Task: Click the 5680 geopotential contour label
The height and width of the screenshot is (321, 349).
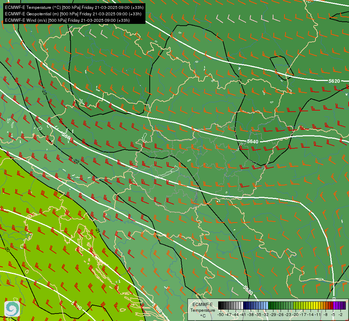Action: point(248,290)
